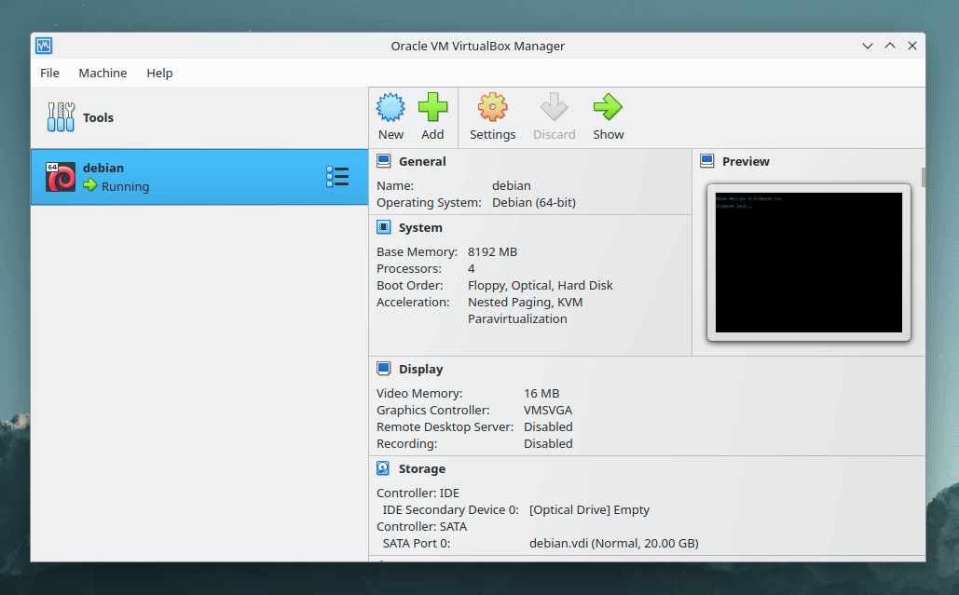Click the Display section heading
Image resolution: width=959 pixels, height=595 pixels.
(x=421, y=369)
